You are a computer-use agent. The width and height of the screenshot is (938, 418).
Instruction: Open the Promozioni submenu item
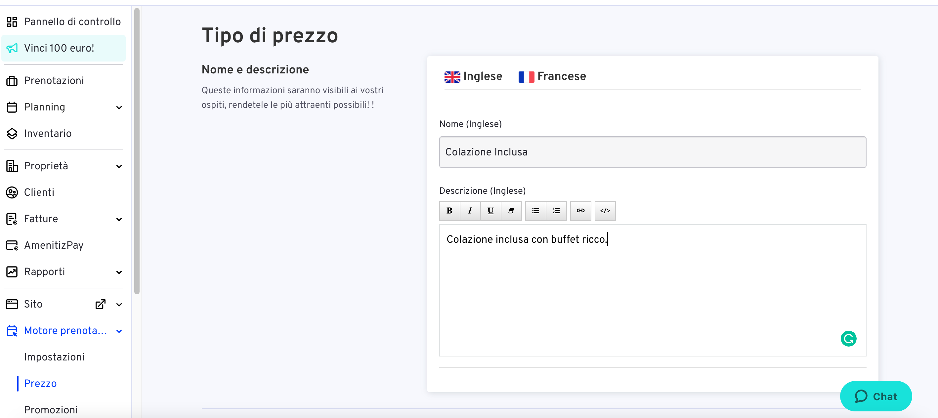pyautogui.click(x=51, y=410)
